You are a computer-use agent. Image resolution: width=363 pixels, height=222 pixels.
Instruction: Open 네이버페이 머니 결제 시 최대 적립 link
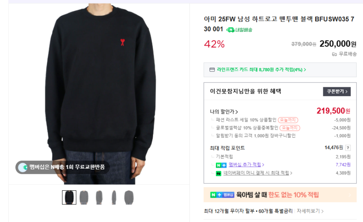point(256,173)
